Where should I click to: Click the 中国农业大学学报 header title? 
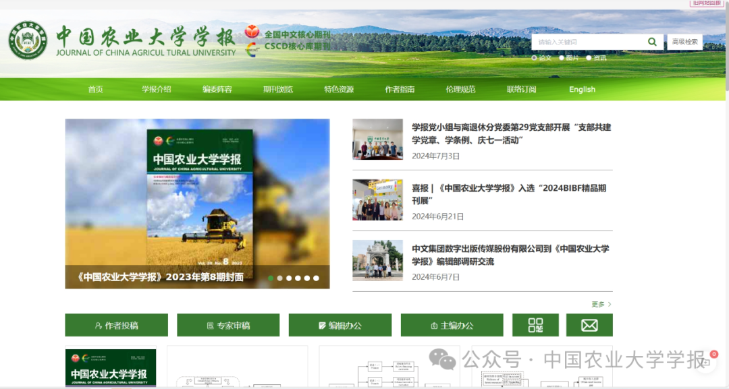[146, 36]
